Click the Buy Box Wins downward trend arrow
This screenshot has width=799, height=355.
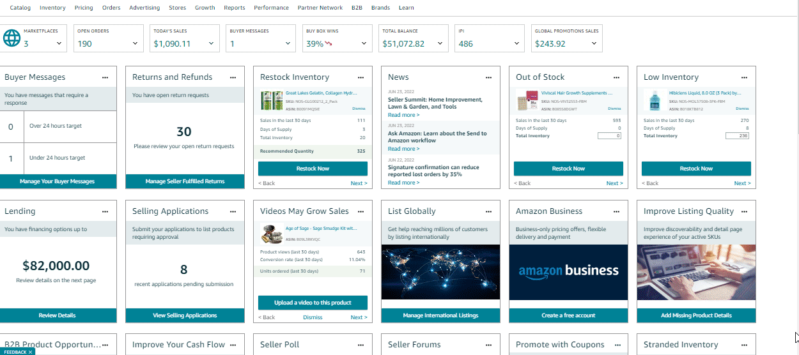pyautogui.click(x=329, y=44)
